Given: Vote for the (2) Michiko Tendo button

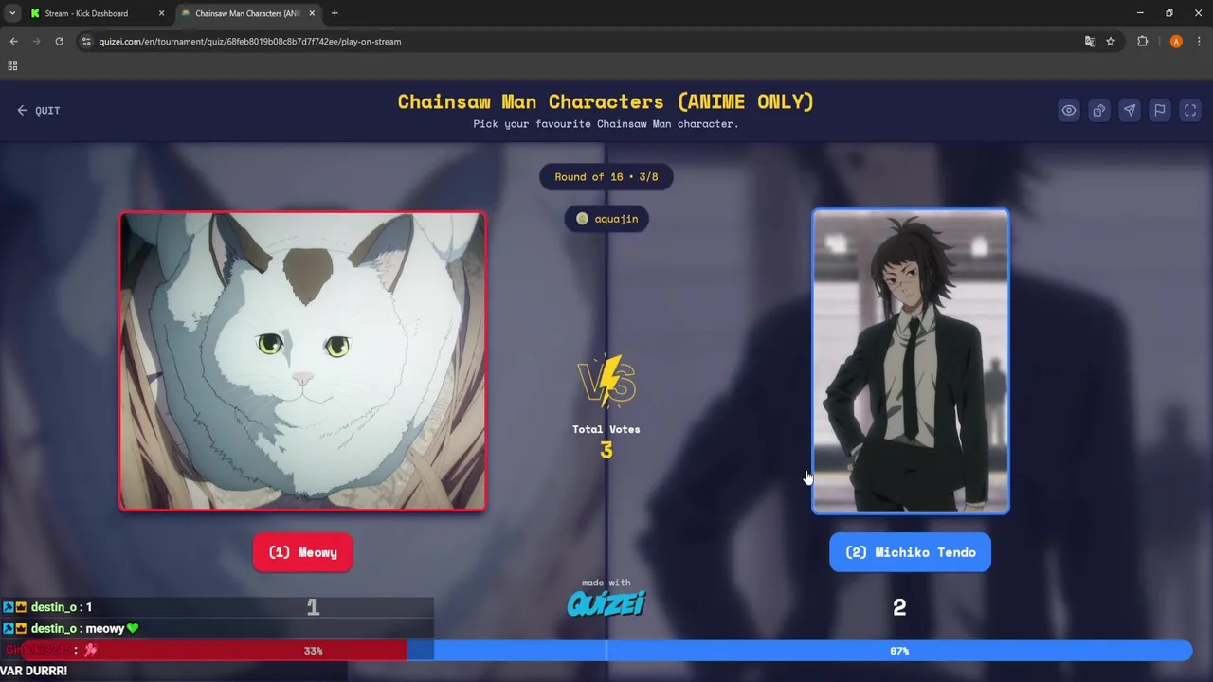Looking at the screenshot, I should [910, 552].
